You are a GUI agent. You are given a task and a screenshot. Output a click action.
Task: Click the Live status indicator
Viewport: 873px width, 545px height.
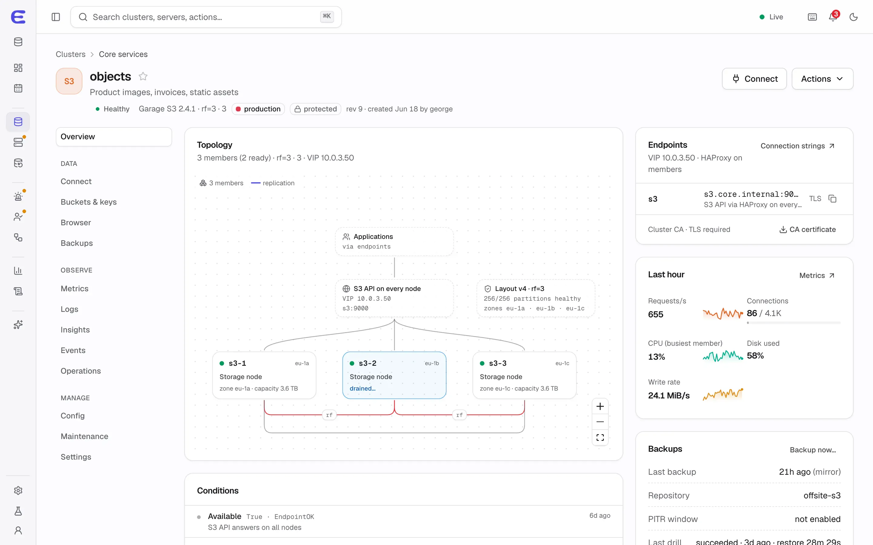click(x=771, y=17)
